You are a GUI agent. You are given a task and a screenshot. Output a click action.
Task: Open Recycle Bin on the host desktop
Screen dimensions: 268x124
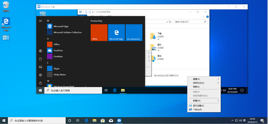pyautogui.click(x=6, y=7)
